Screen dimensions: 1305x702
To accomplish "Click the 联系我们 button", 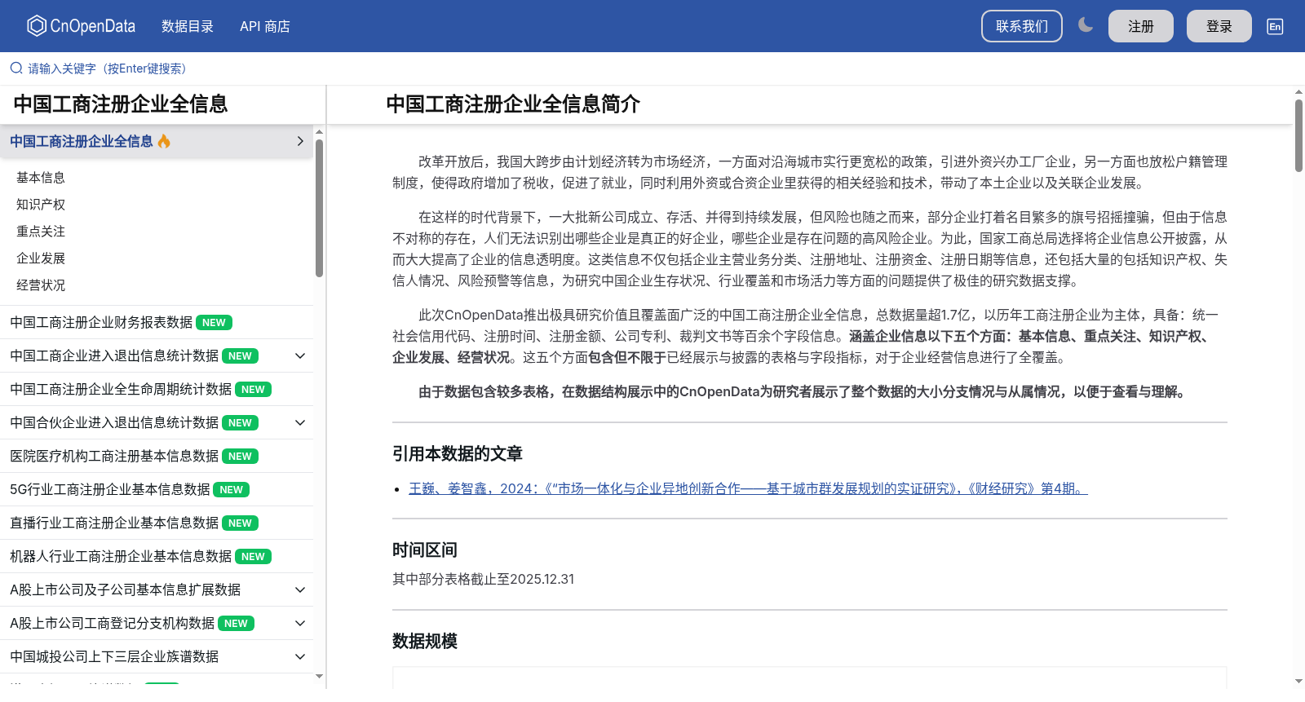I will pyautogui.click(x=1022, y=26).
